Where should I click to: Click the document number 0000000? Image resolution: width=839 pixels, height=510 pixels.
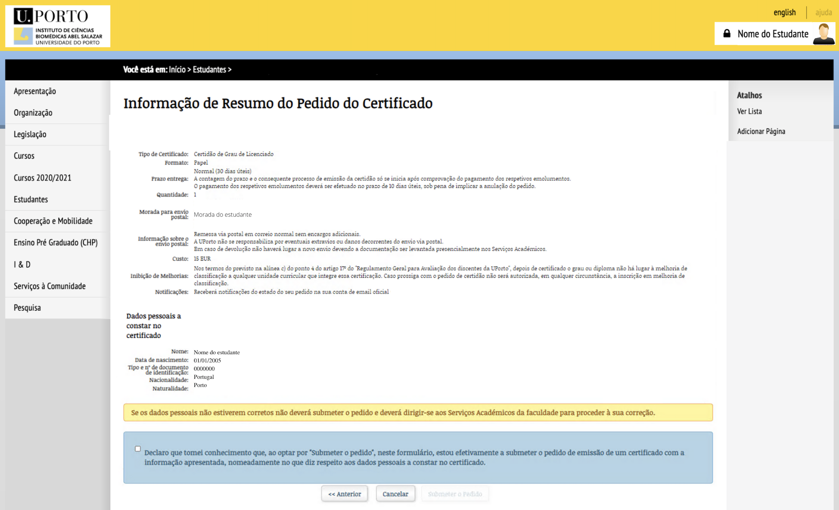(204, 369)
